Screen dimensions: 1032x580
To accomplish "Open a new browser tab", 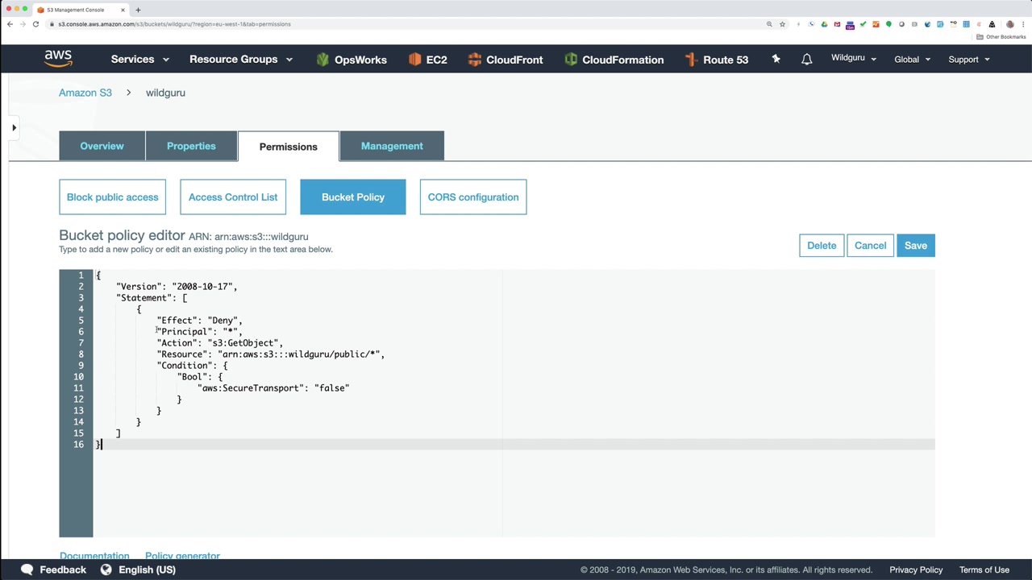I will 138,10.
